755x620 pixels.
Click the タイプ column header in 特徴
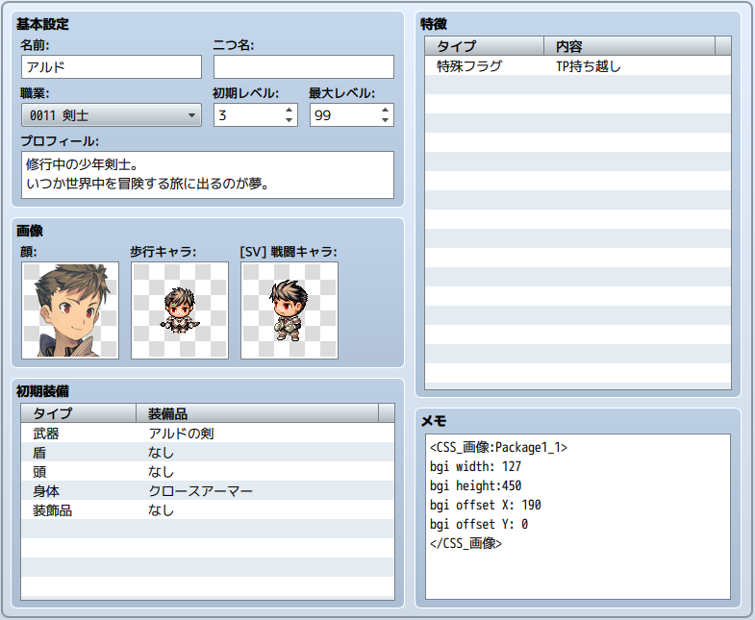[485, 46]
